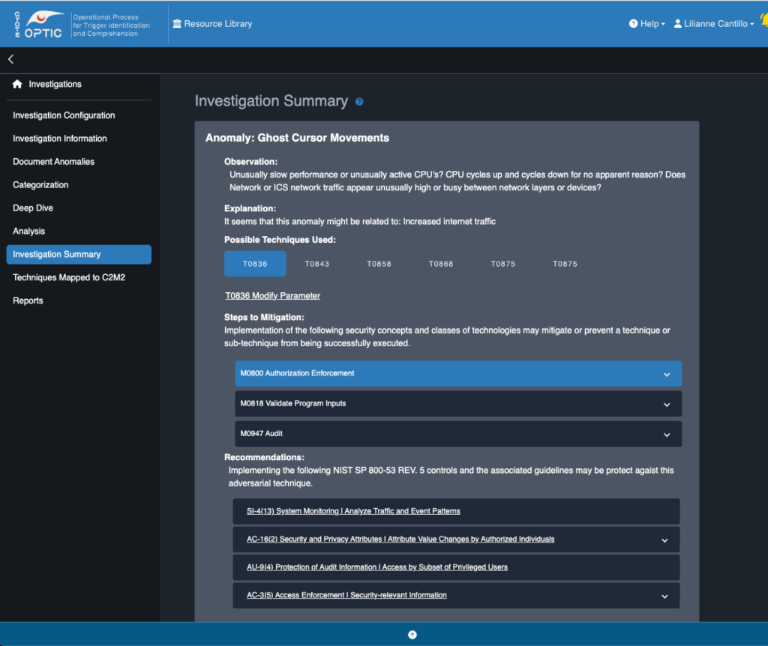Go to Investigations home
Image resolution: width=768 pixels, height=646 pixels.
coord(55,85)
